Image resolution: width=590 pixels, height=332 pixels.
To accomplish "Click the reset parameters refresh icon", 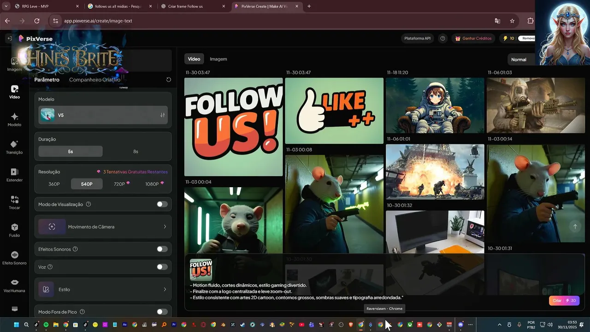I will 169,80.
